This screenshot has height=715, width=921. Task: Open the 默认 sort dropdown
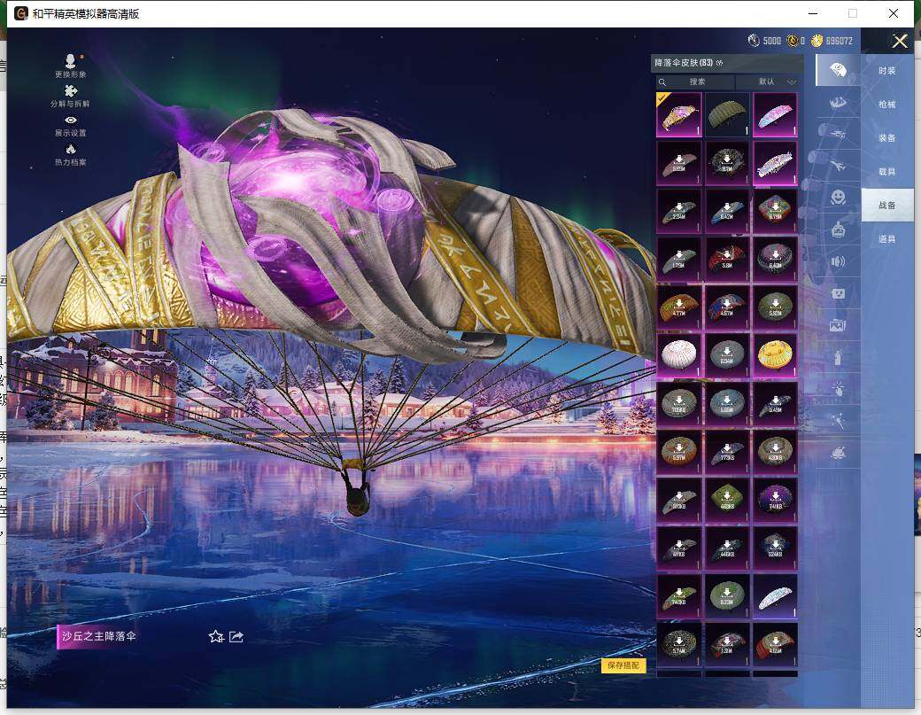(x=769, y=82)
